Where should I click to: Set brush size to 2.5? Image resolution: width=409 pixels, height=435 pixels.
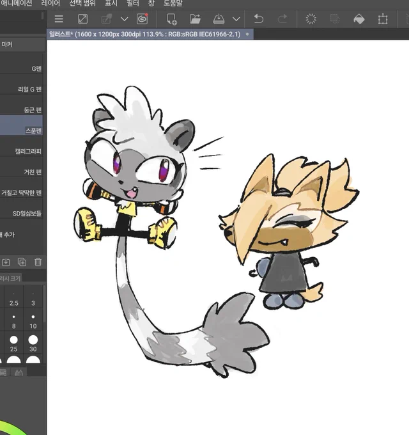point(14,297)
